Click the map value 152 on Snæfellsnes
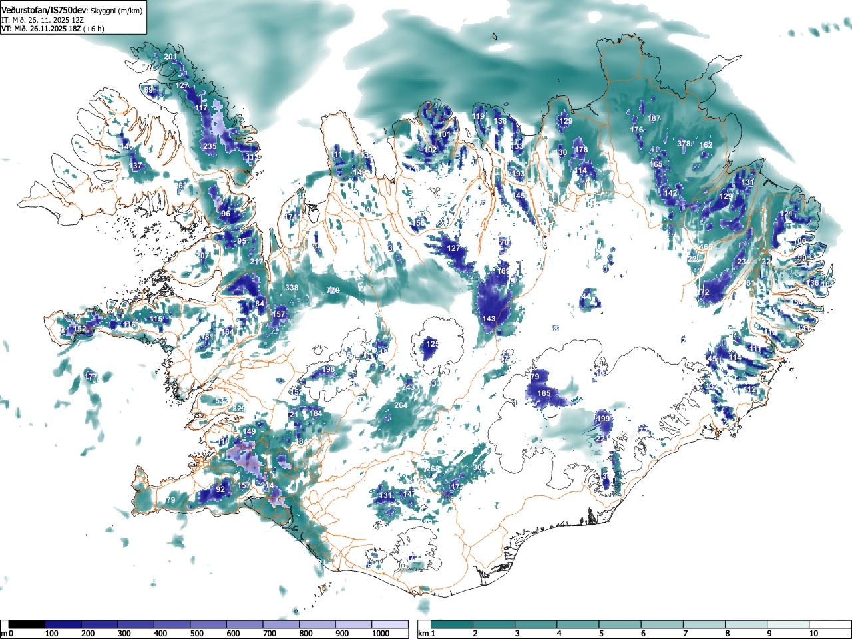Viewport: 852px width, 639px height. coord(80,329)
